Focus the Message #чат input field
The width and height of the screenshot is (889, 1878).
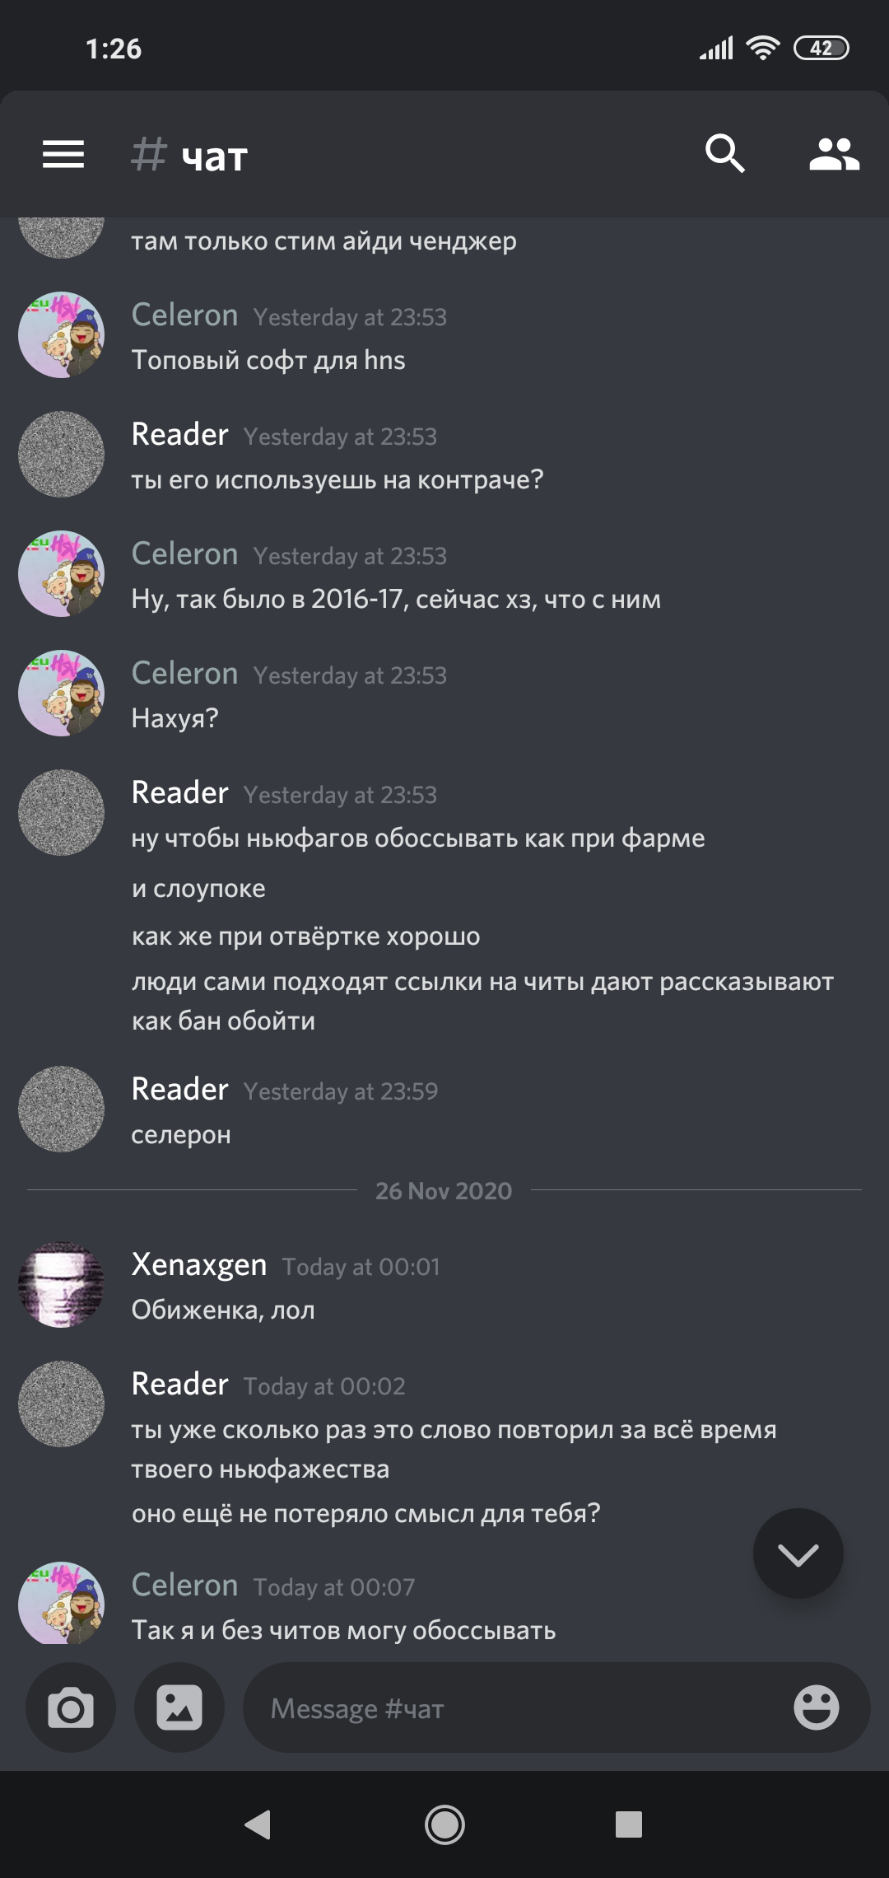(x=519, y=1708)
